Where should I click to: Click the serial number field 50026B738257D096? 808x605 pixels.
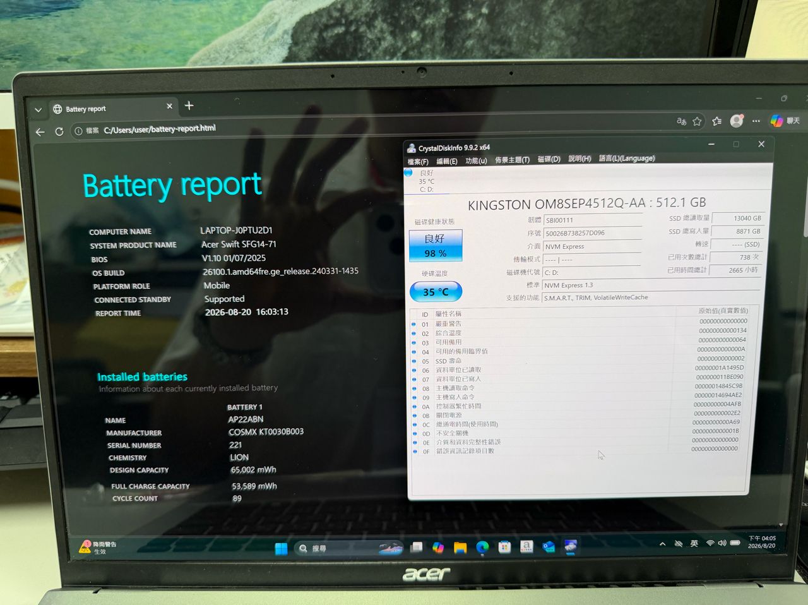[x=593, y=233]
